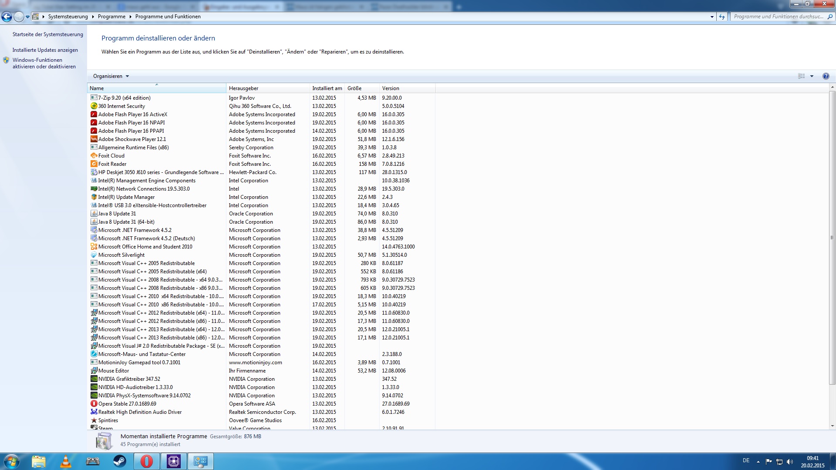The height and width of the screenshot is (470, 836).
Task: Show hidden system tray icons
Action: pyautogui.click(x=758, y=462)
